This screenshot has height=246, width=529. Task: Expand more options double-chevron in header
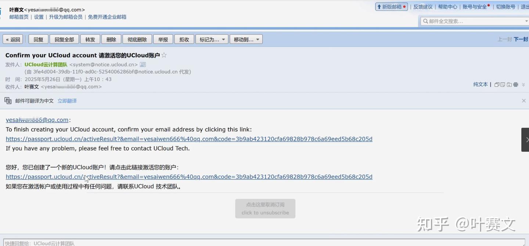click(523, 85)
